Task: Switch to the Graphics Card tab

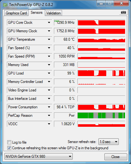Action: (x=16, y=13)
